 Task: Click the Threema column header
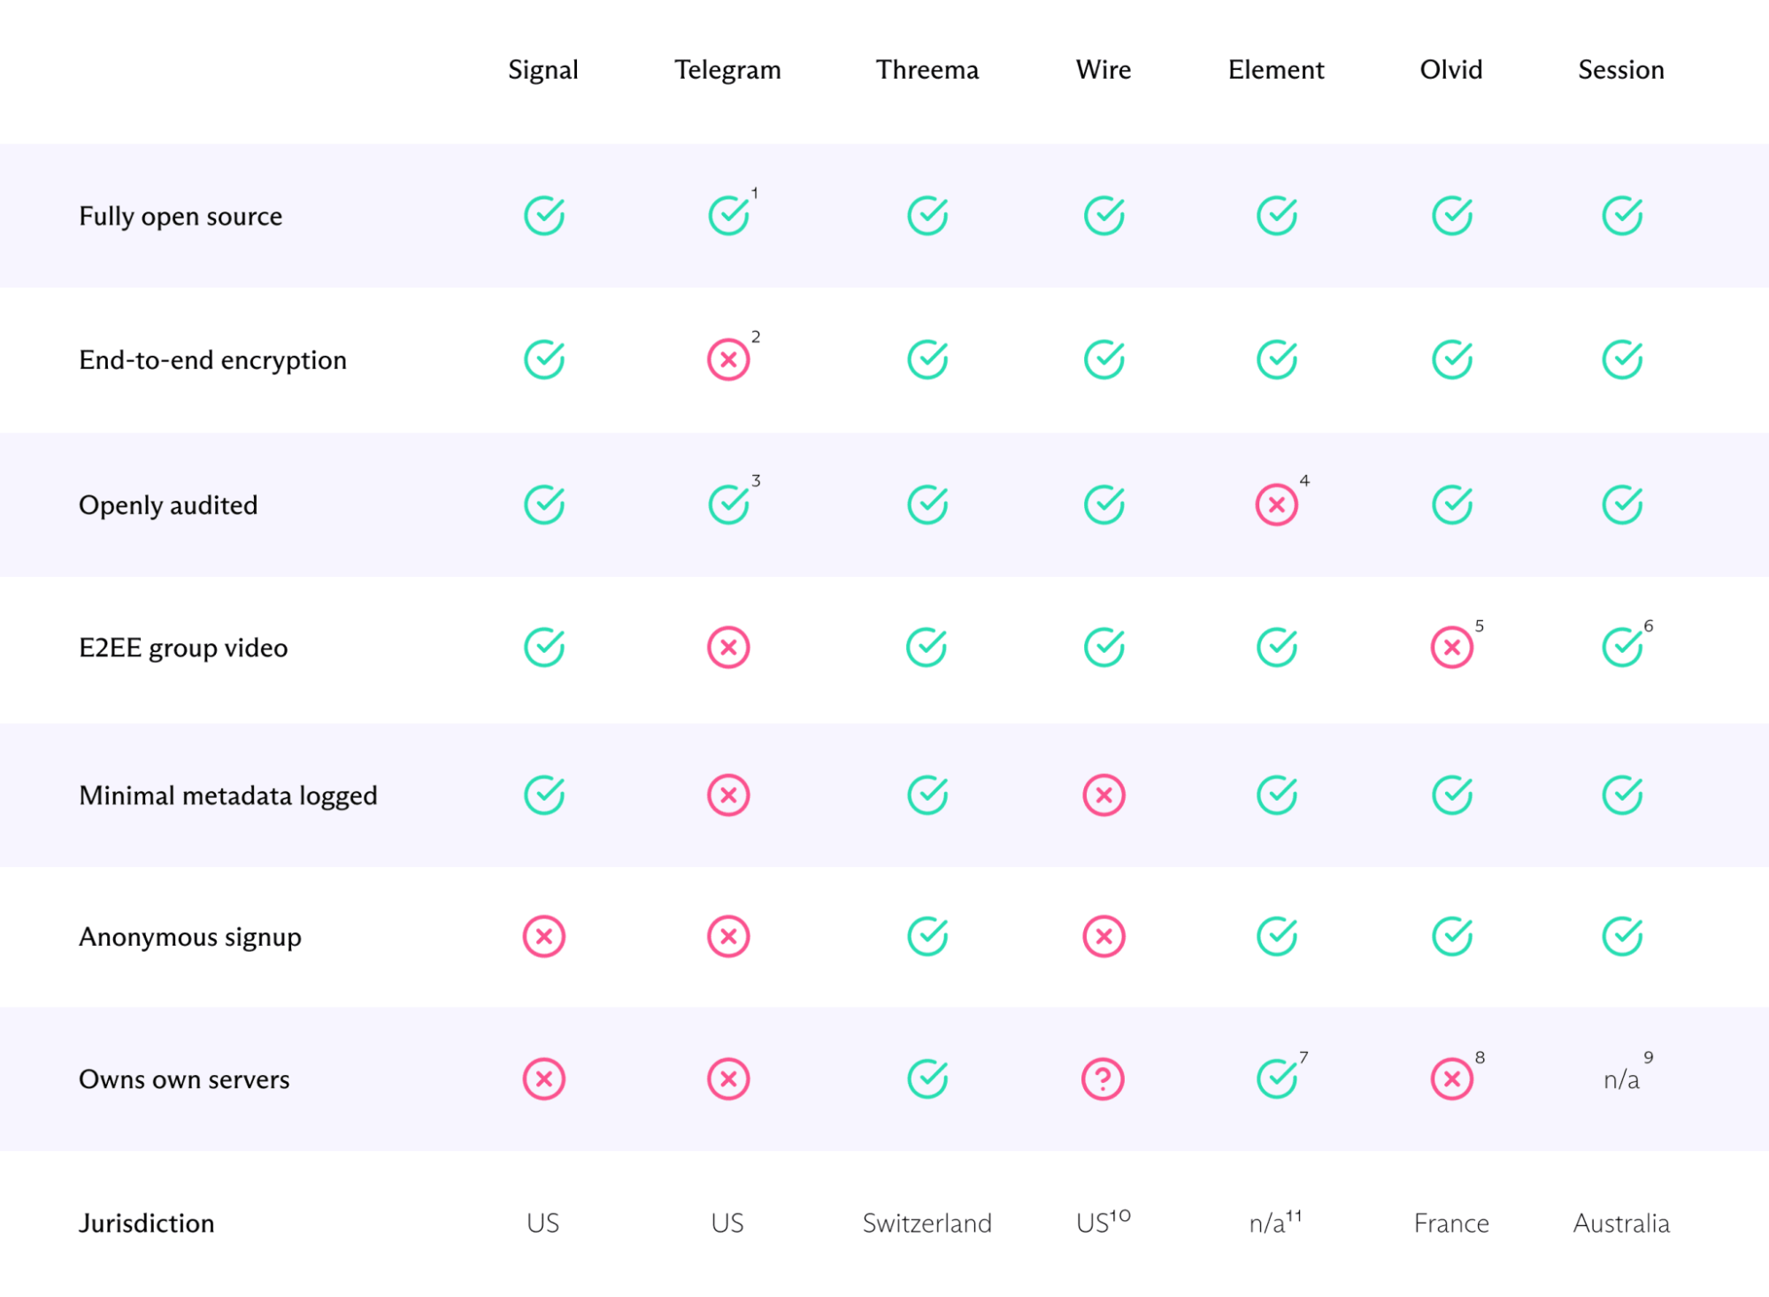tap(927, 70)
